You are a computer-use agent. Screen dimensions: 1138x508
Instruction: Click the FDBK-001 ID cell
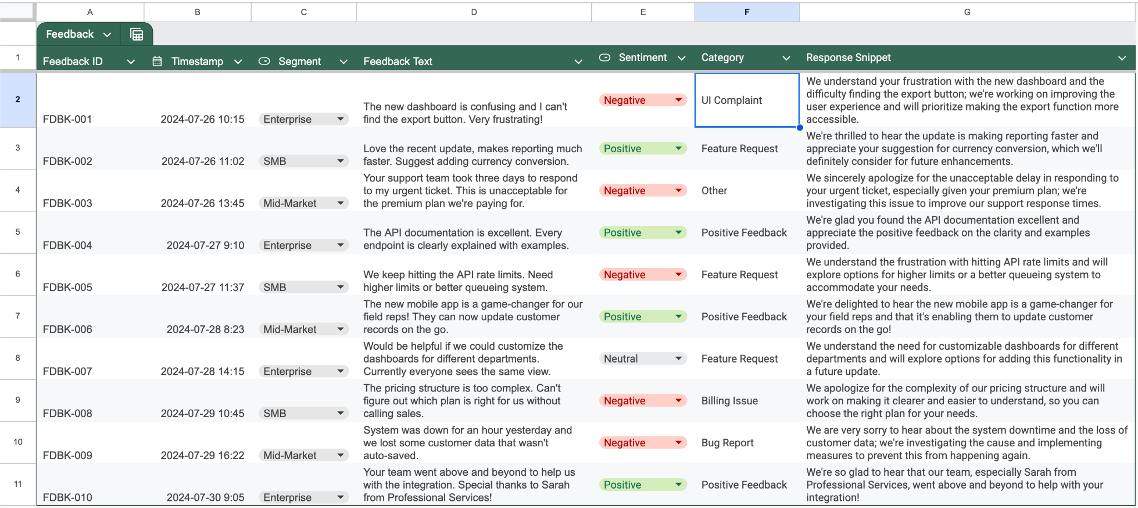coord(90,100)
